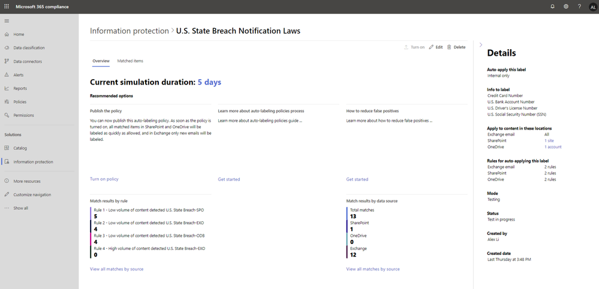Switch to the Matched items tab
Image resolution: width=599 pixels, height=289 pixels.
coord(130,61)
